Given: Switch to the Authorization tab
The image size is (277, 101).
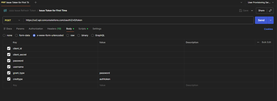Looking at the screenshot, I should click(36, 29).
